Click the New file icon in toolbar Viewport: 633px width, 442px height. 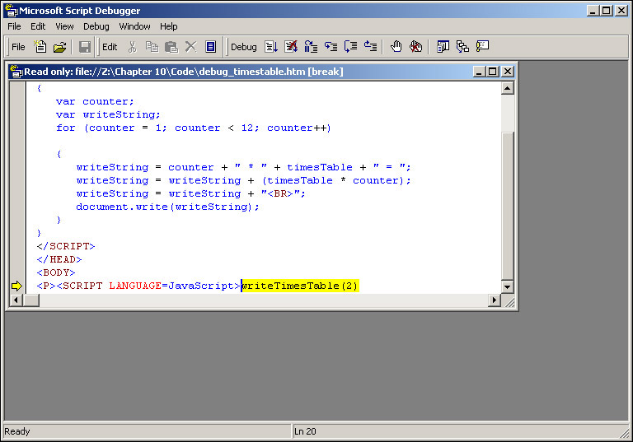click(40, 47)
